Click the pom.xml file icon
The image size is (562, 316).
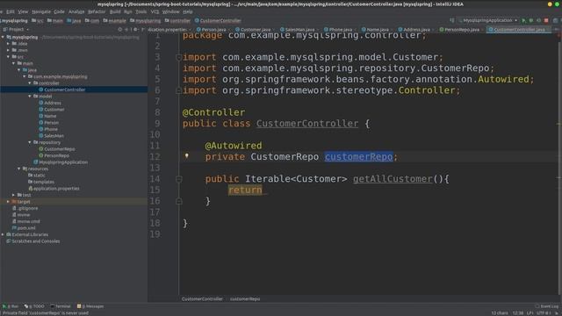tap(14, 228)
